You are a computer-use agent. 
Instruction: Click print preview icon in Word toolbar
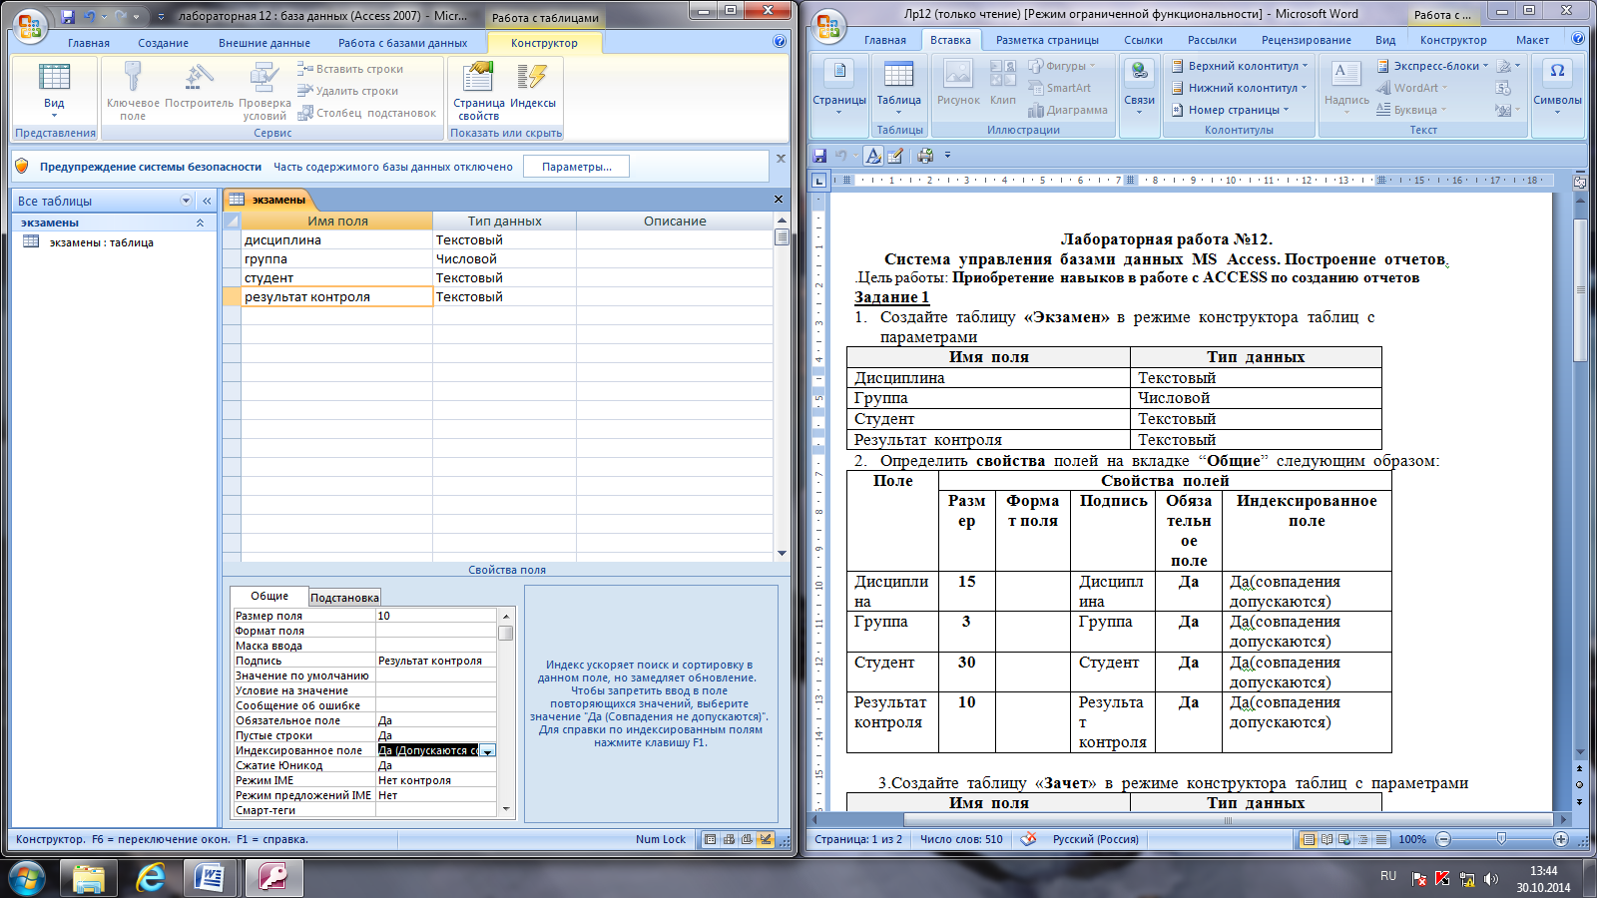(925, 156)
